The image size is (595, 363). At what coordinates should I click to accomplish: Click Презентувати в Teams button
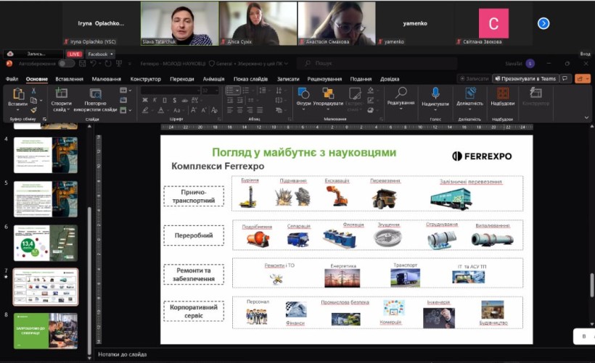point(525,78)
